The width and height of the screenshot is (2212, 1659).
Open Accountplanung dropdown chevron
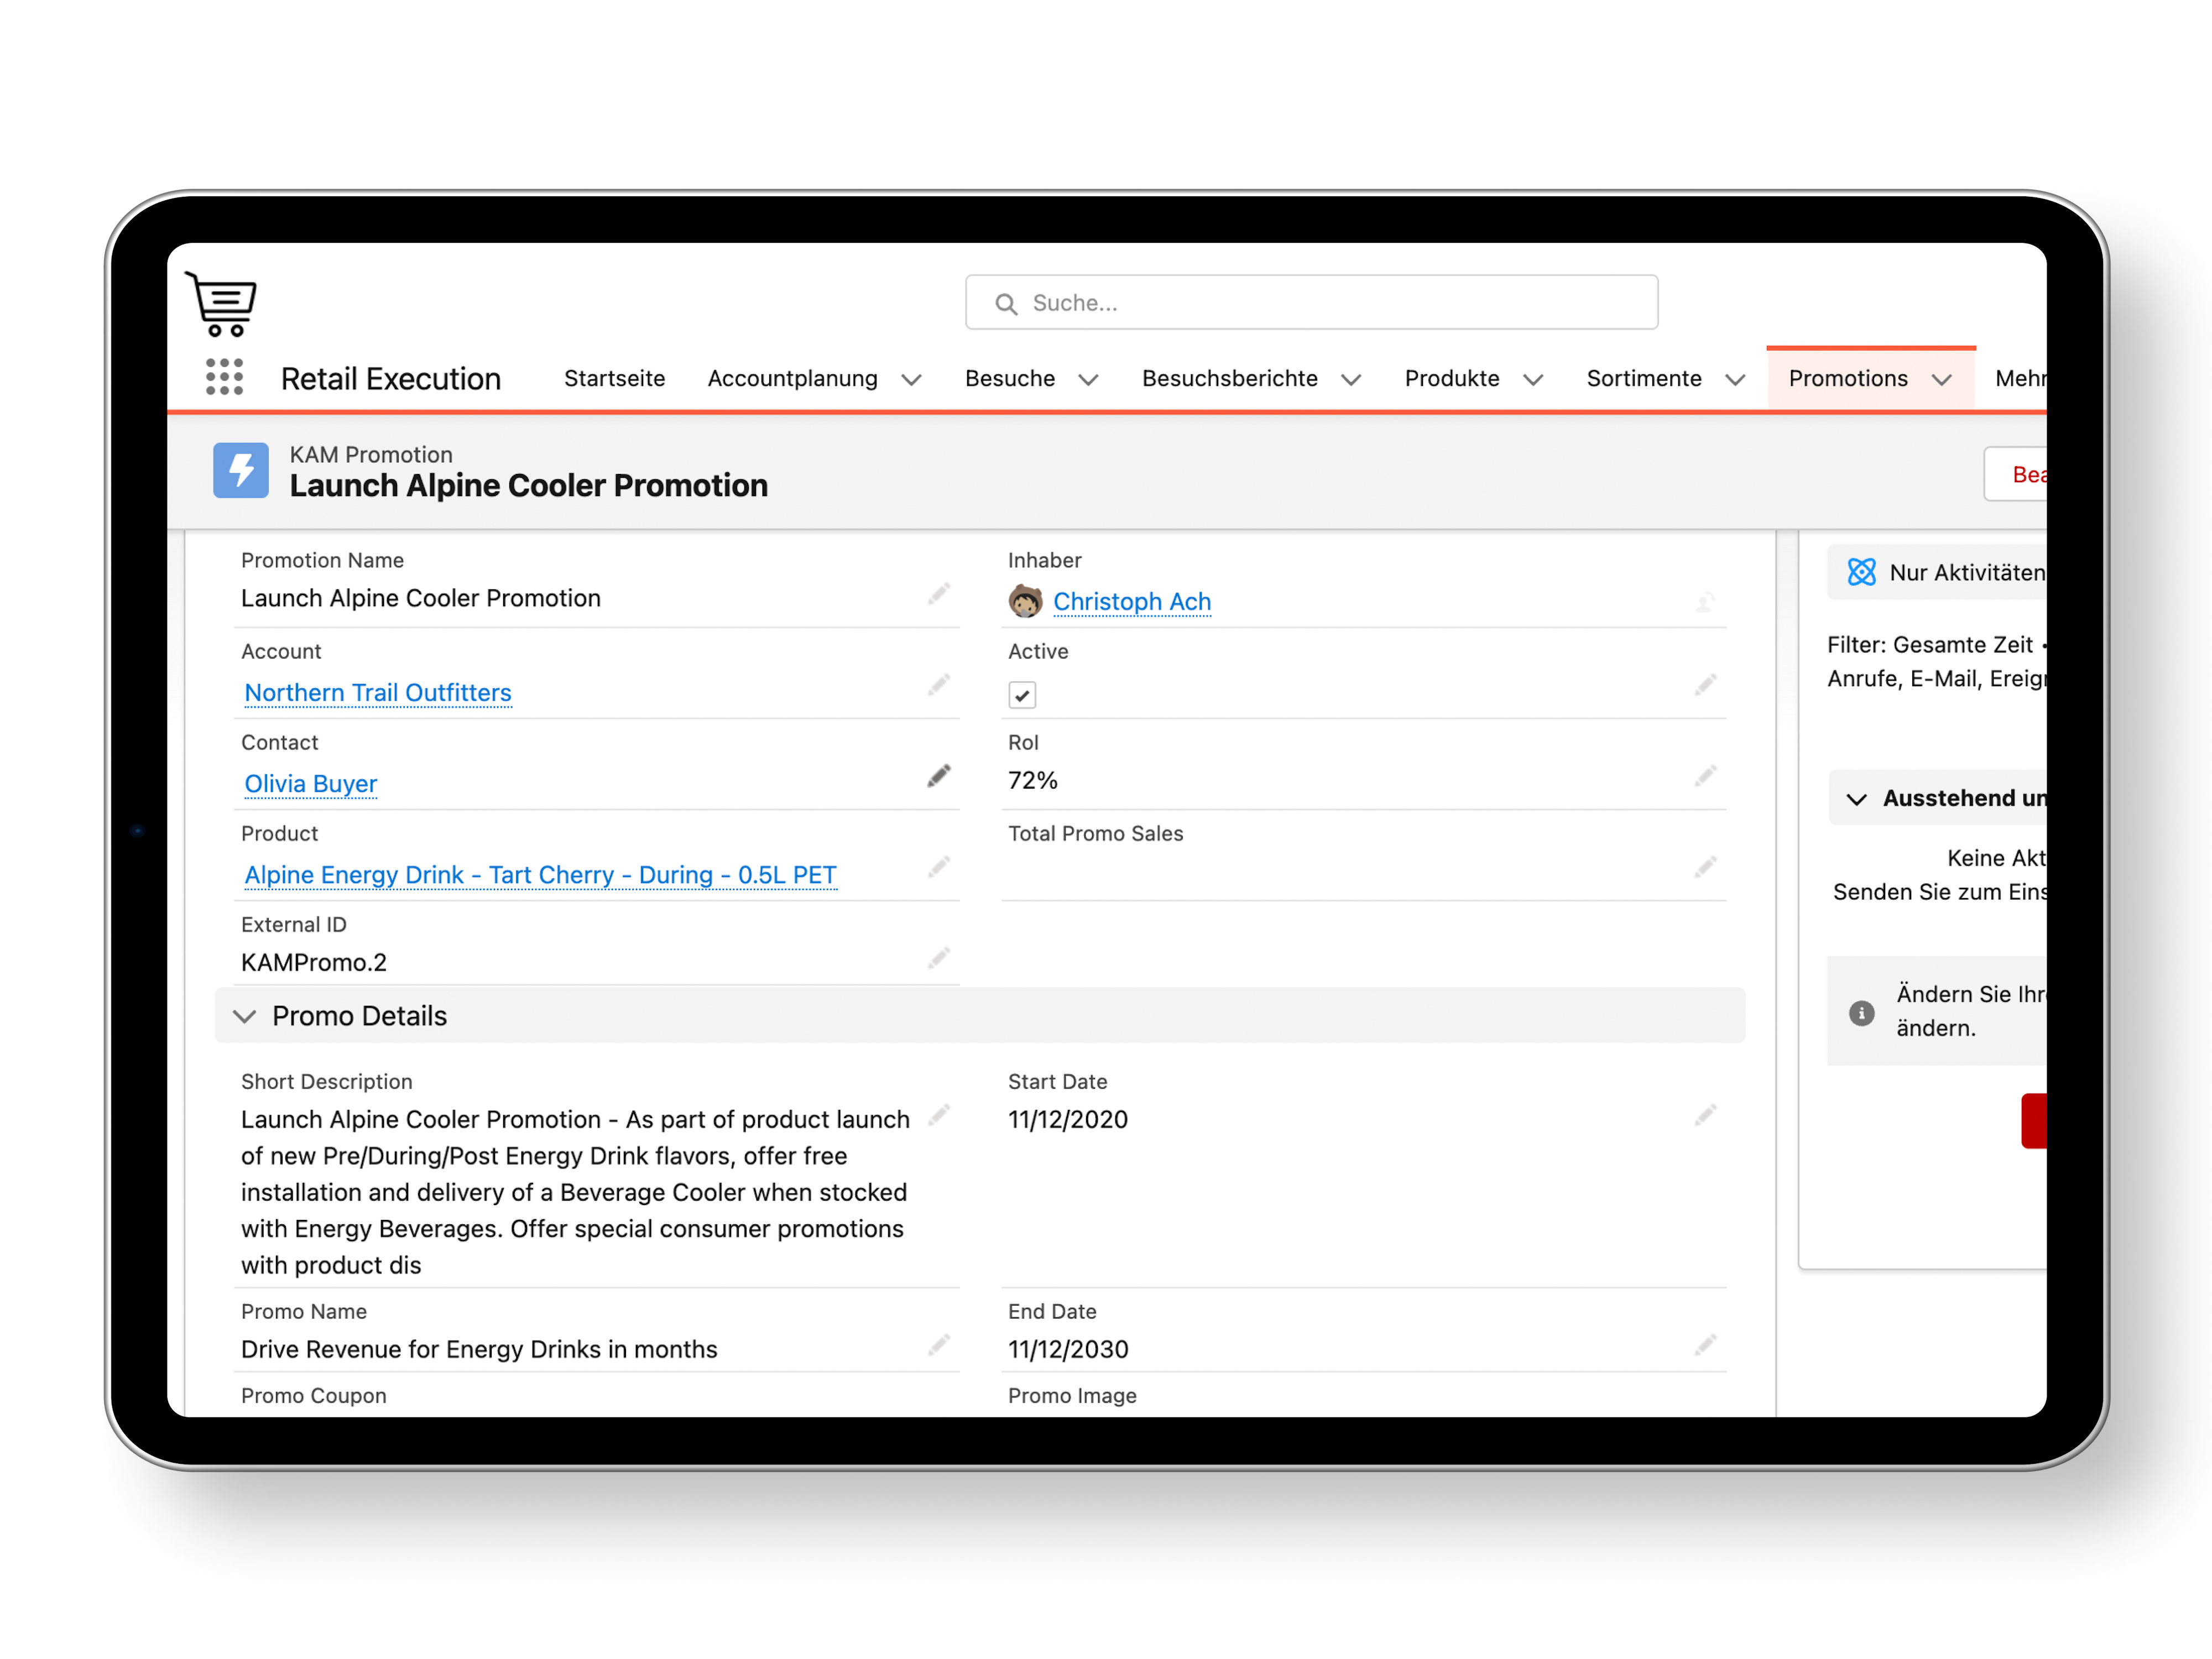click(911, 380)
